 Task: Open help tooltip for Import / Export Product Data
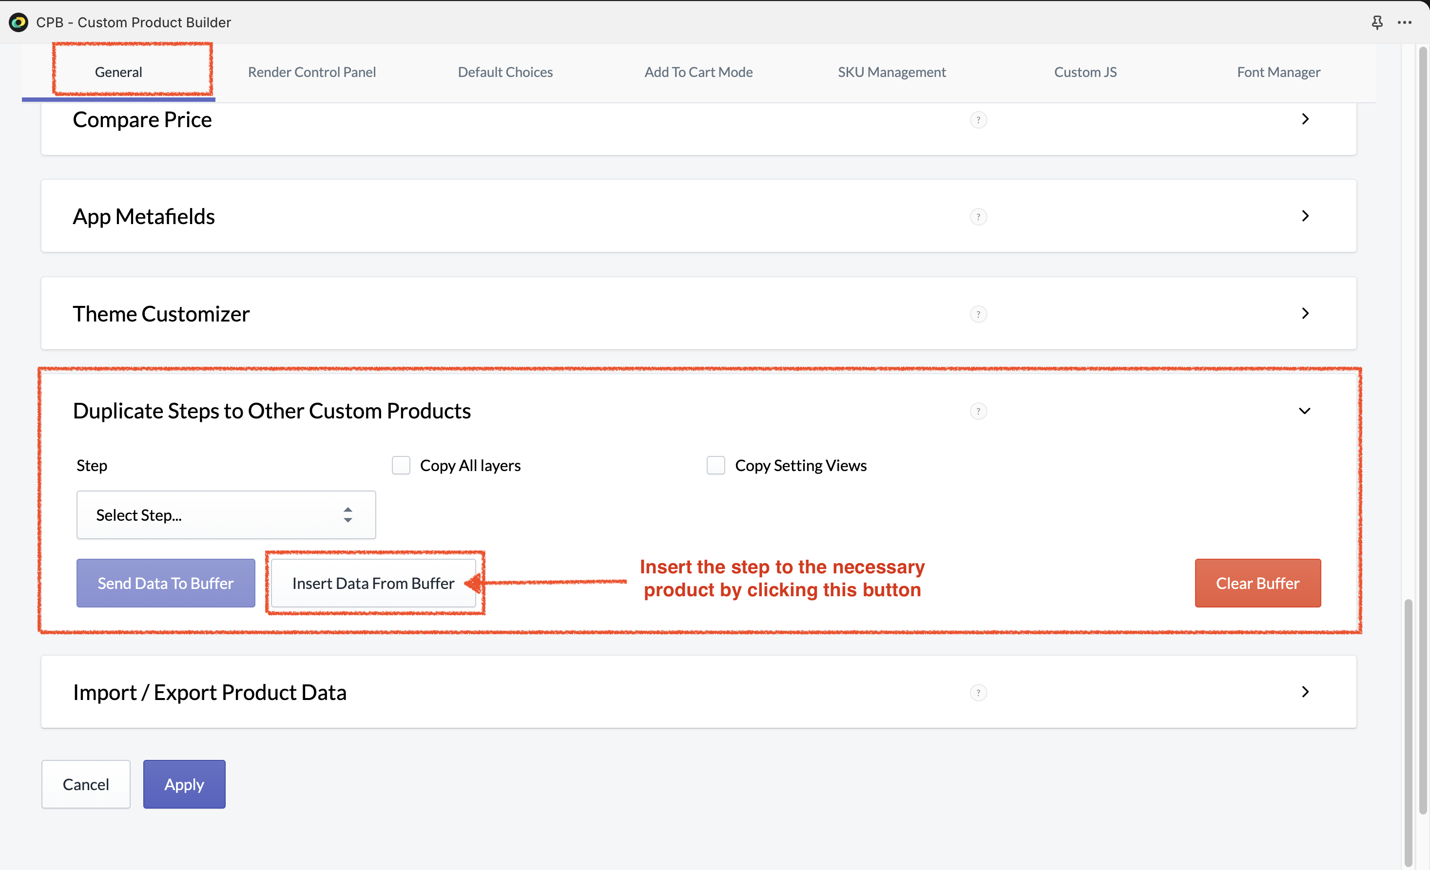pyautogui.click(x=978, y=693)
